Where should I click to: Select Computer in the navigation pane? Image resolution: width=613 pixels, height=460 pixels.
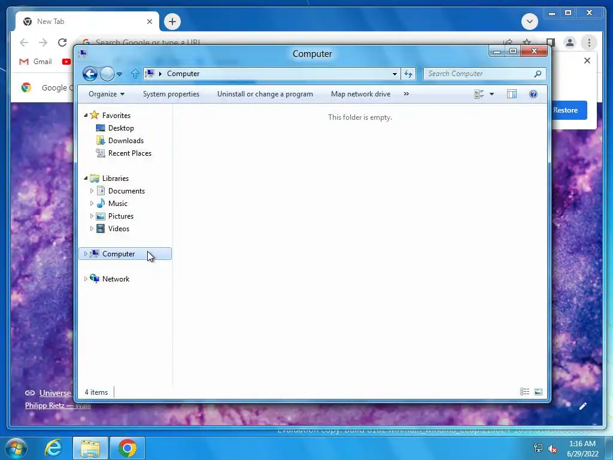119,254
